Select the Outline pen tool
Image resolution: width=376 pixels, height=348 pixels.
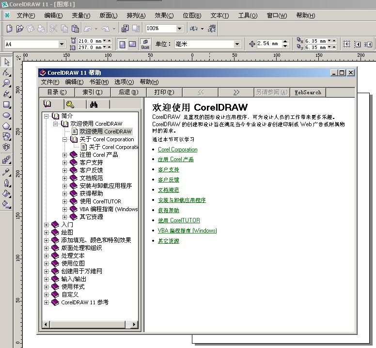tap(6, 183)
